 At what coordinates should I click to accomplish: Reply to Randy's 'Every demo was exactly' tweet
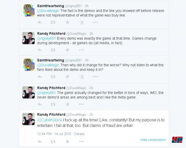[x=40, y=50]
